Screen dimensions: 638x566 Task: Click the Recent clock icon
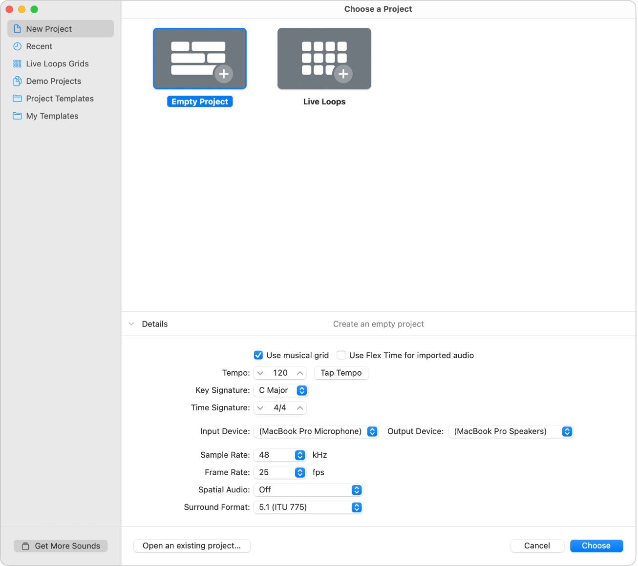[x=17, y=46]
